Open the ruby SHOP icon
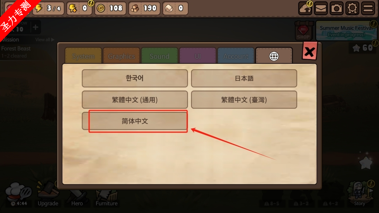 [x=303, y=31]
